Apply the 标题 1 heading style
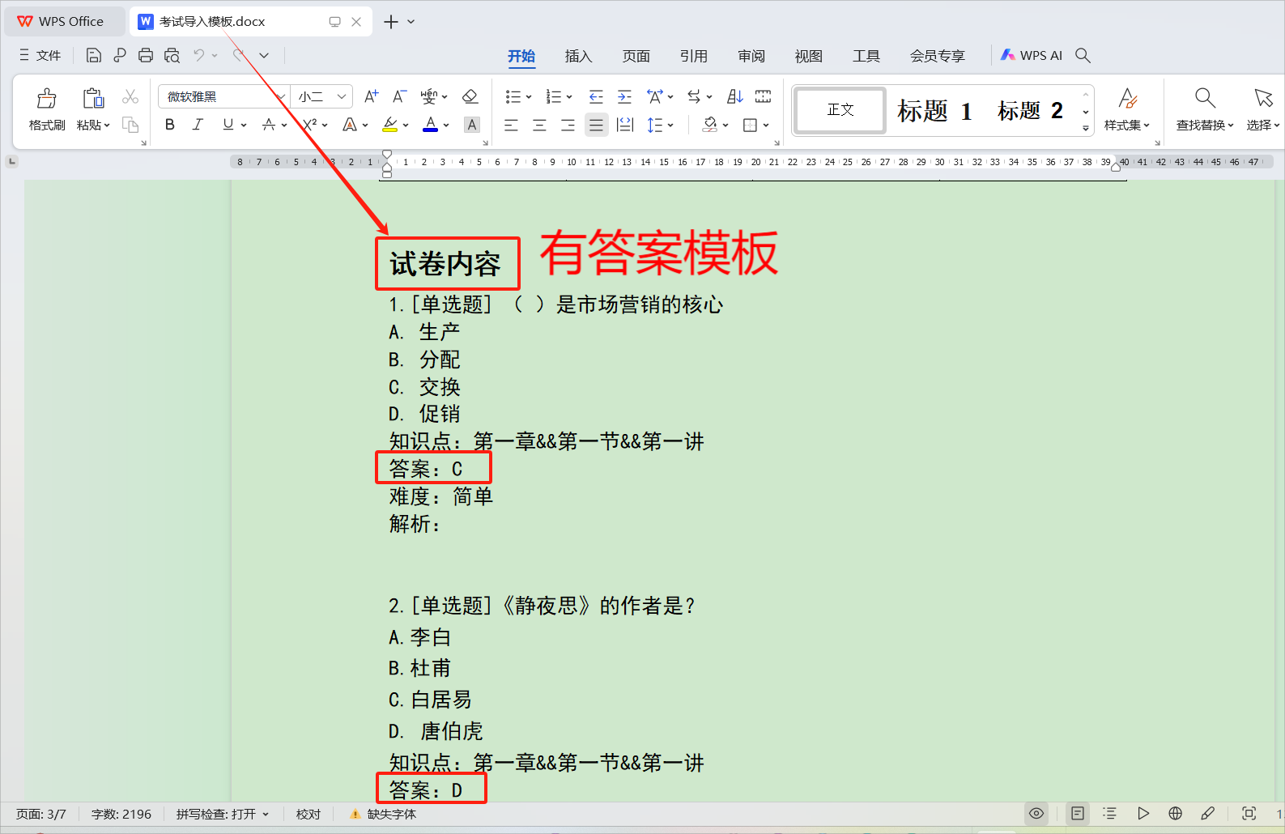 click(x=934, y=110)
